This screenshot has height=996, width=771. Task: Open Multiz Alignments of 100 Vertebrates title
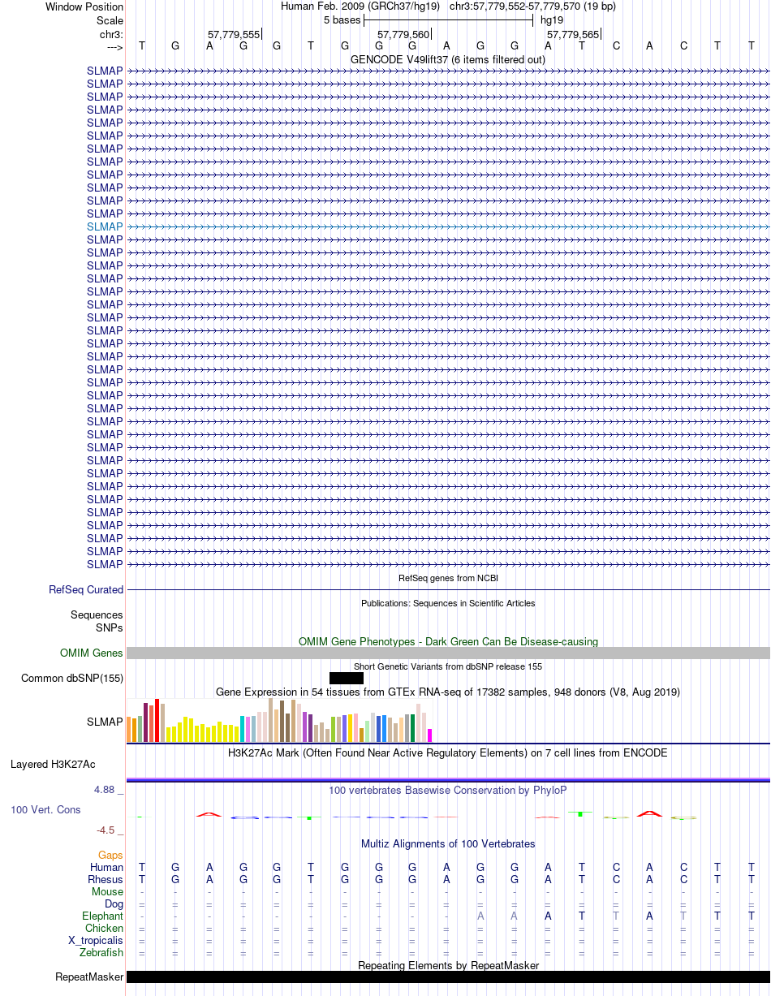448,844
